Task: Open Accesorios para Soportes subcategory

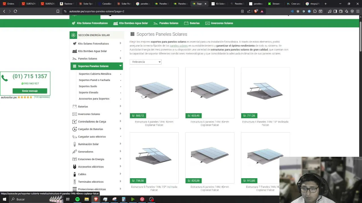Action: click(94, 99)
